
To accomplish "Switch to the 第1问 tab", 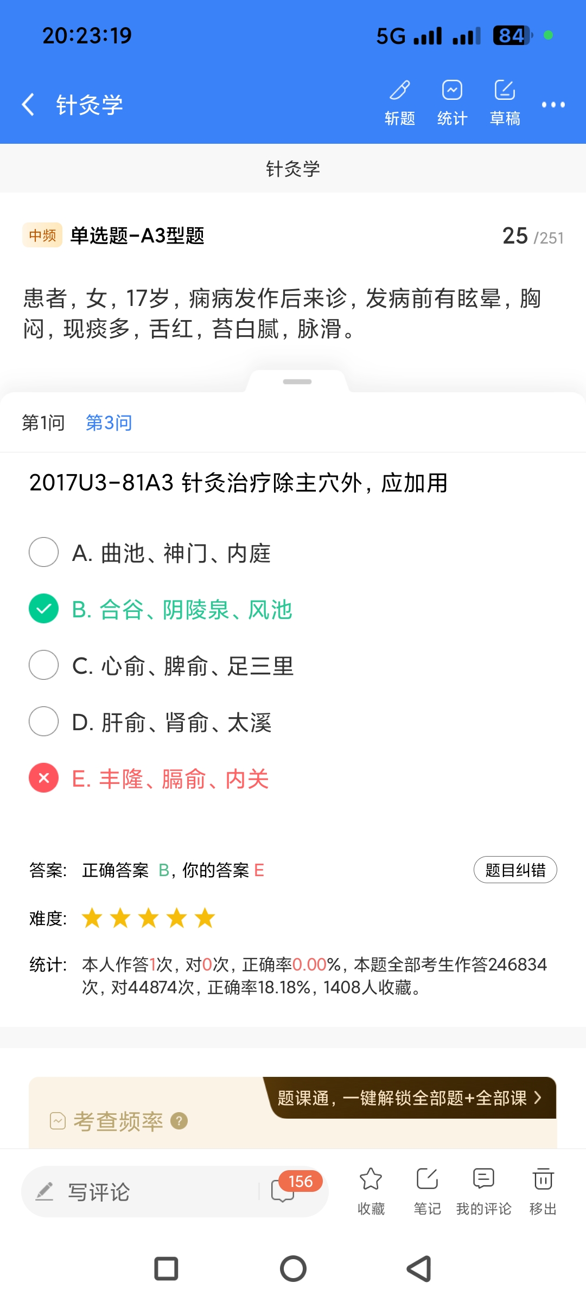I will [43, 423].
